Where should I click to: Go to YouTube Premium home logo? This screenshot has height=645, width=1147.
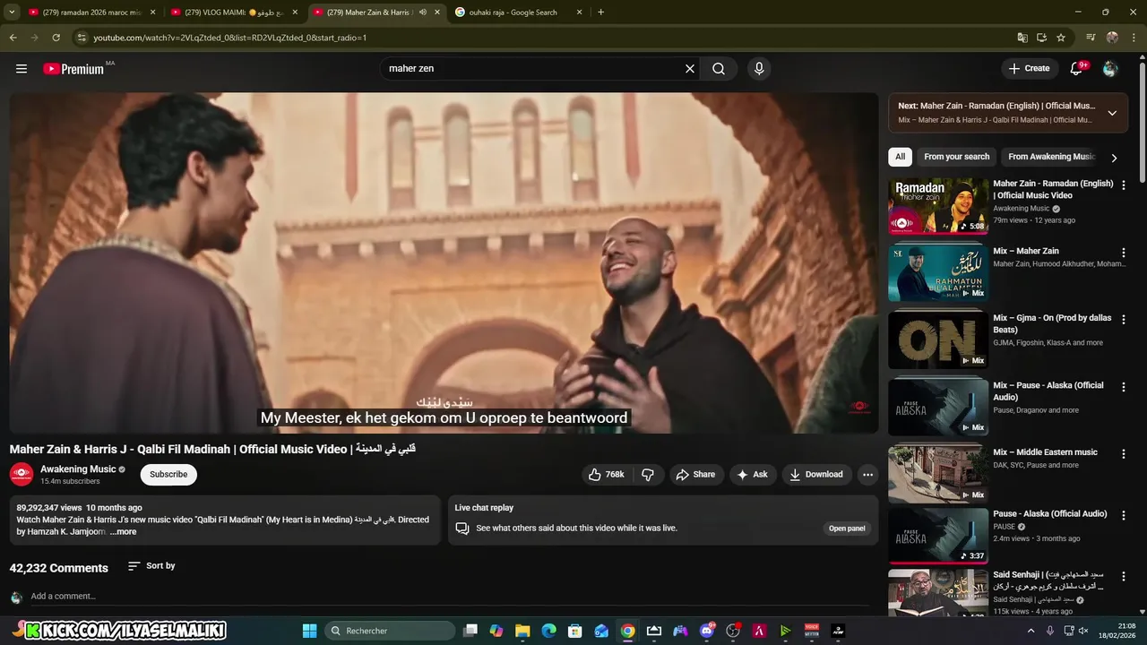tap(74, 69)
